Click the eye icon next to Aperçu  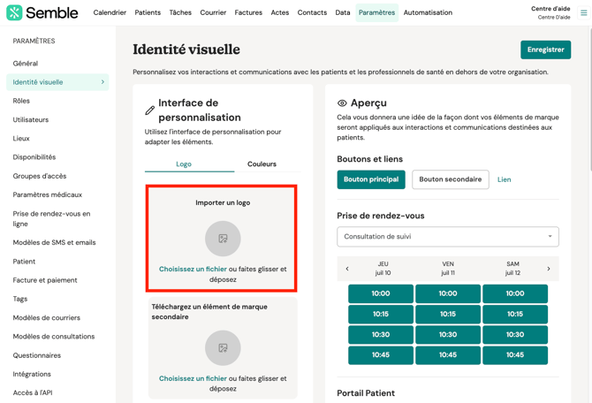click(342, 103)
